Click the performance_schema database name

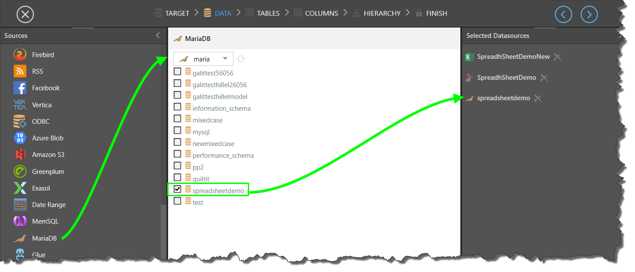tap(223, 155)
